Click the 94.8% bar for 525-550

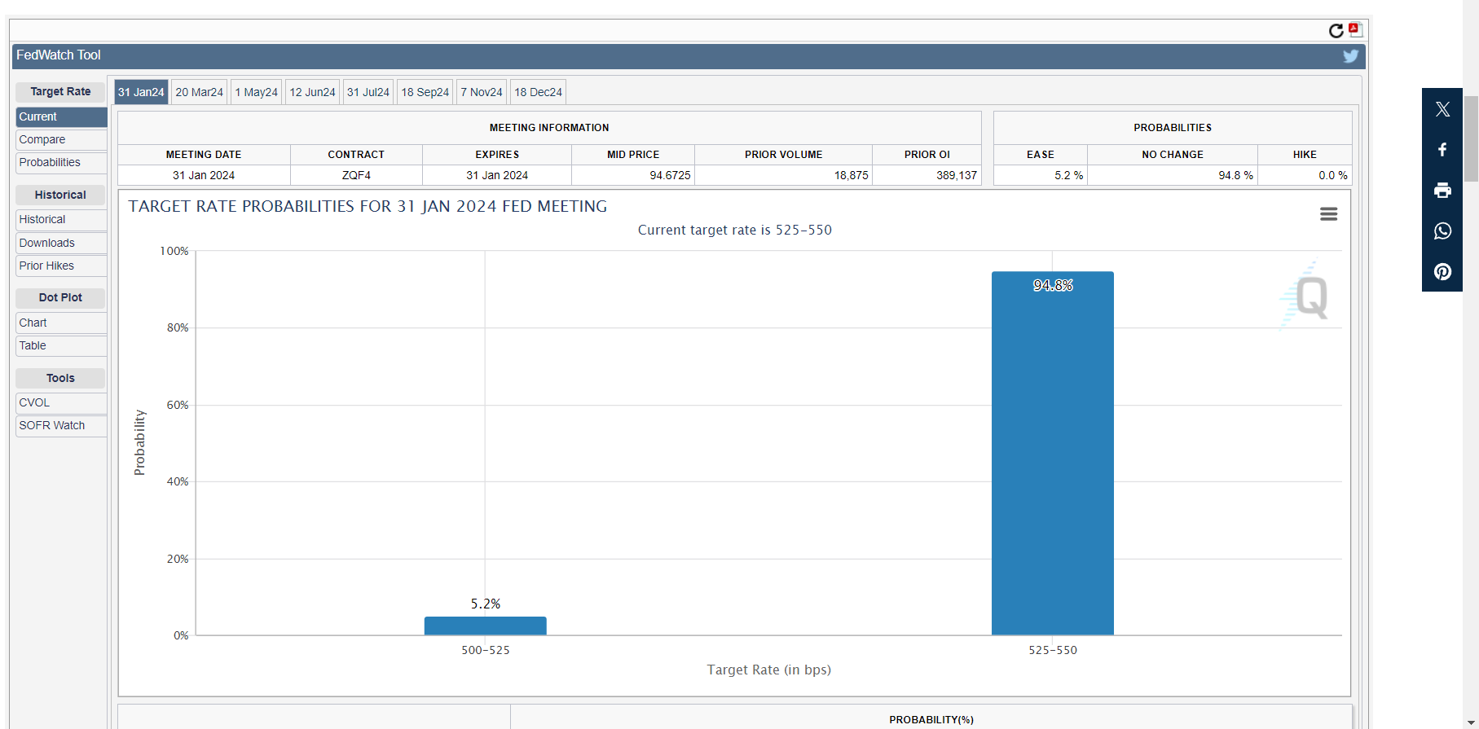(1052, 456)
